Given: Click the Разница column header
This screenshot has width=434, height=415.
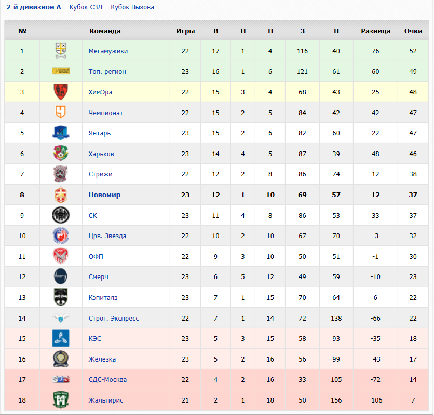Looking at the screenshot, I should click(376, 31).
